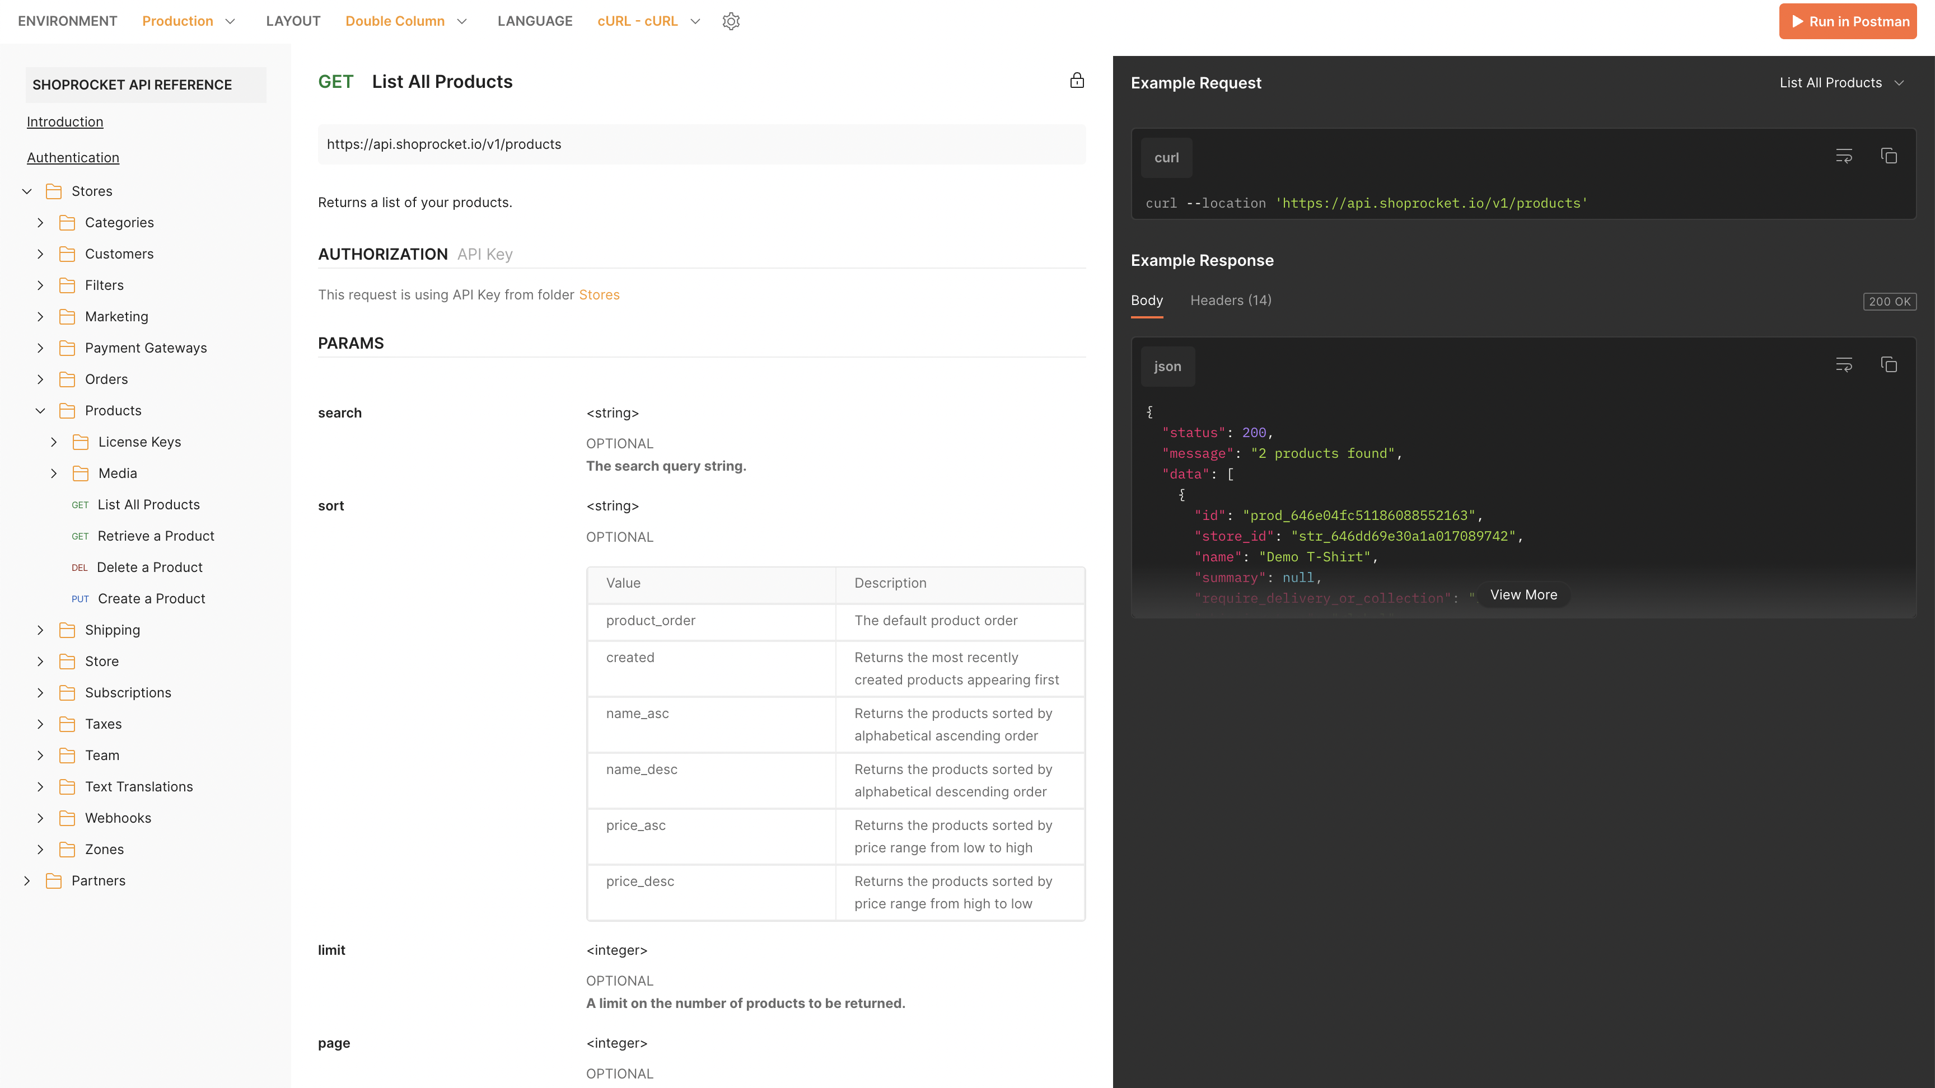Click the Payment Gateways folder icon

click(68, 349)
